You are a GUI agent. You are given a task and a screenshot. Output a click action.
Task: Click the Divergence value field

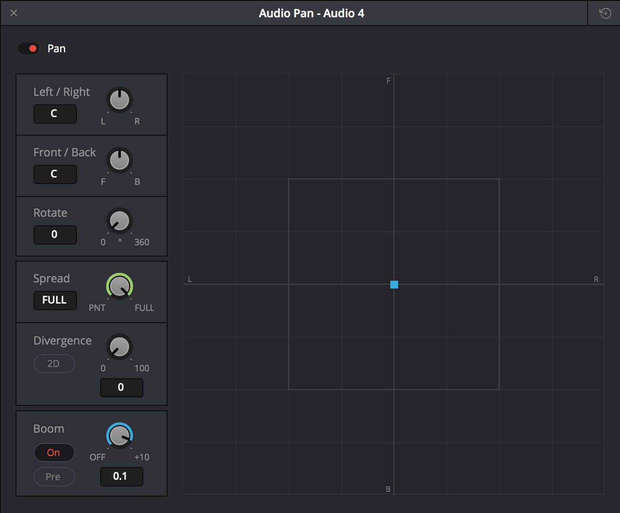coord(121,387)
